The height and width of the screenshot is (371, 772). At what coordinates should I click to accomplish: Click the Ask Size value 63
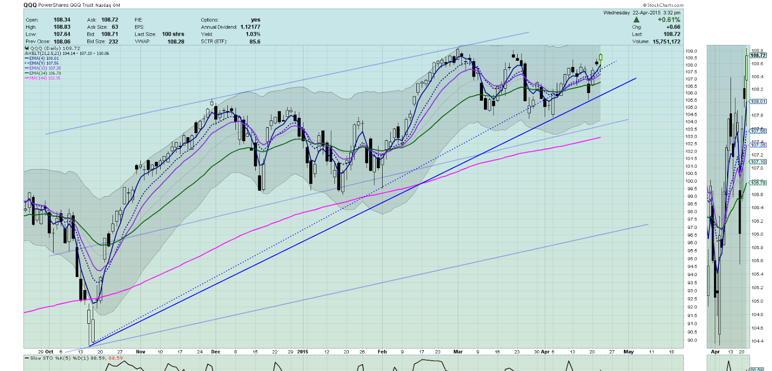(x=115, y=27)
